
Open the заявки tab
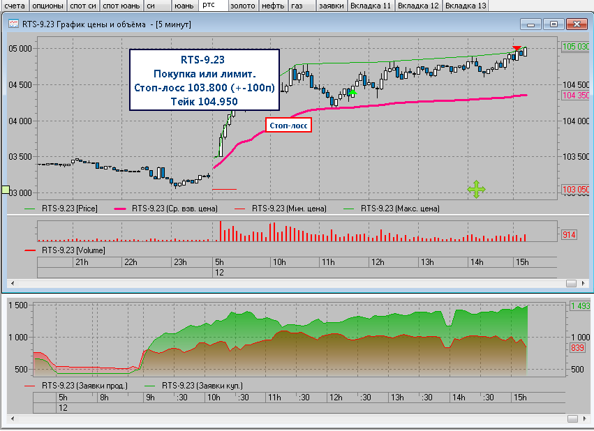(332, 6)
